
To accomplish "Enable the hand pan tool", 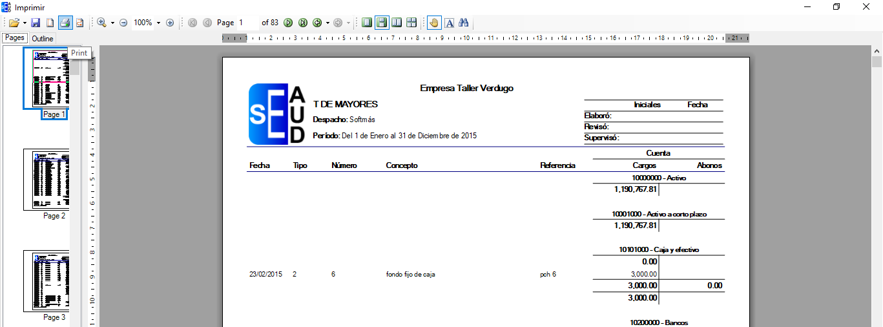I will pyautogui.click(x=434, y=23).
